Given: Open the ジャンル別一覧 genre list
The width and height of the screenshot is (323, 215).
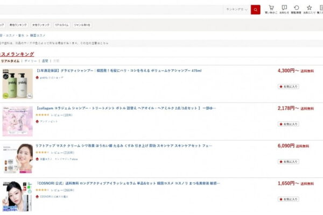Looking at the screenshot, I should coord(82,25).
